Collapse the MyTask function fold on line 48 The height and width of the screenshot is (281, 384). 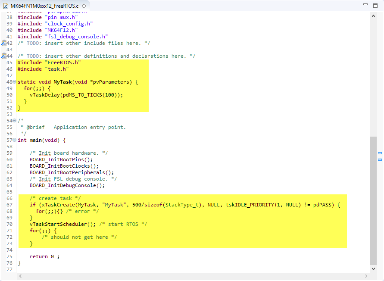pyautogui.click(x=15, y=82)
